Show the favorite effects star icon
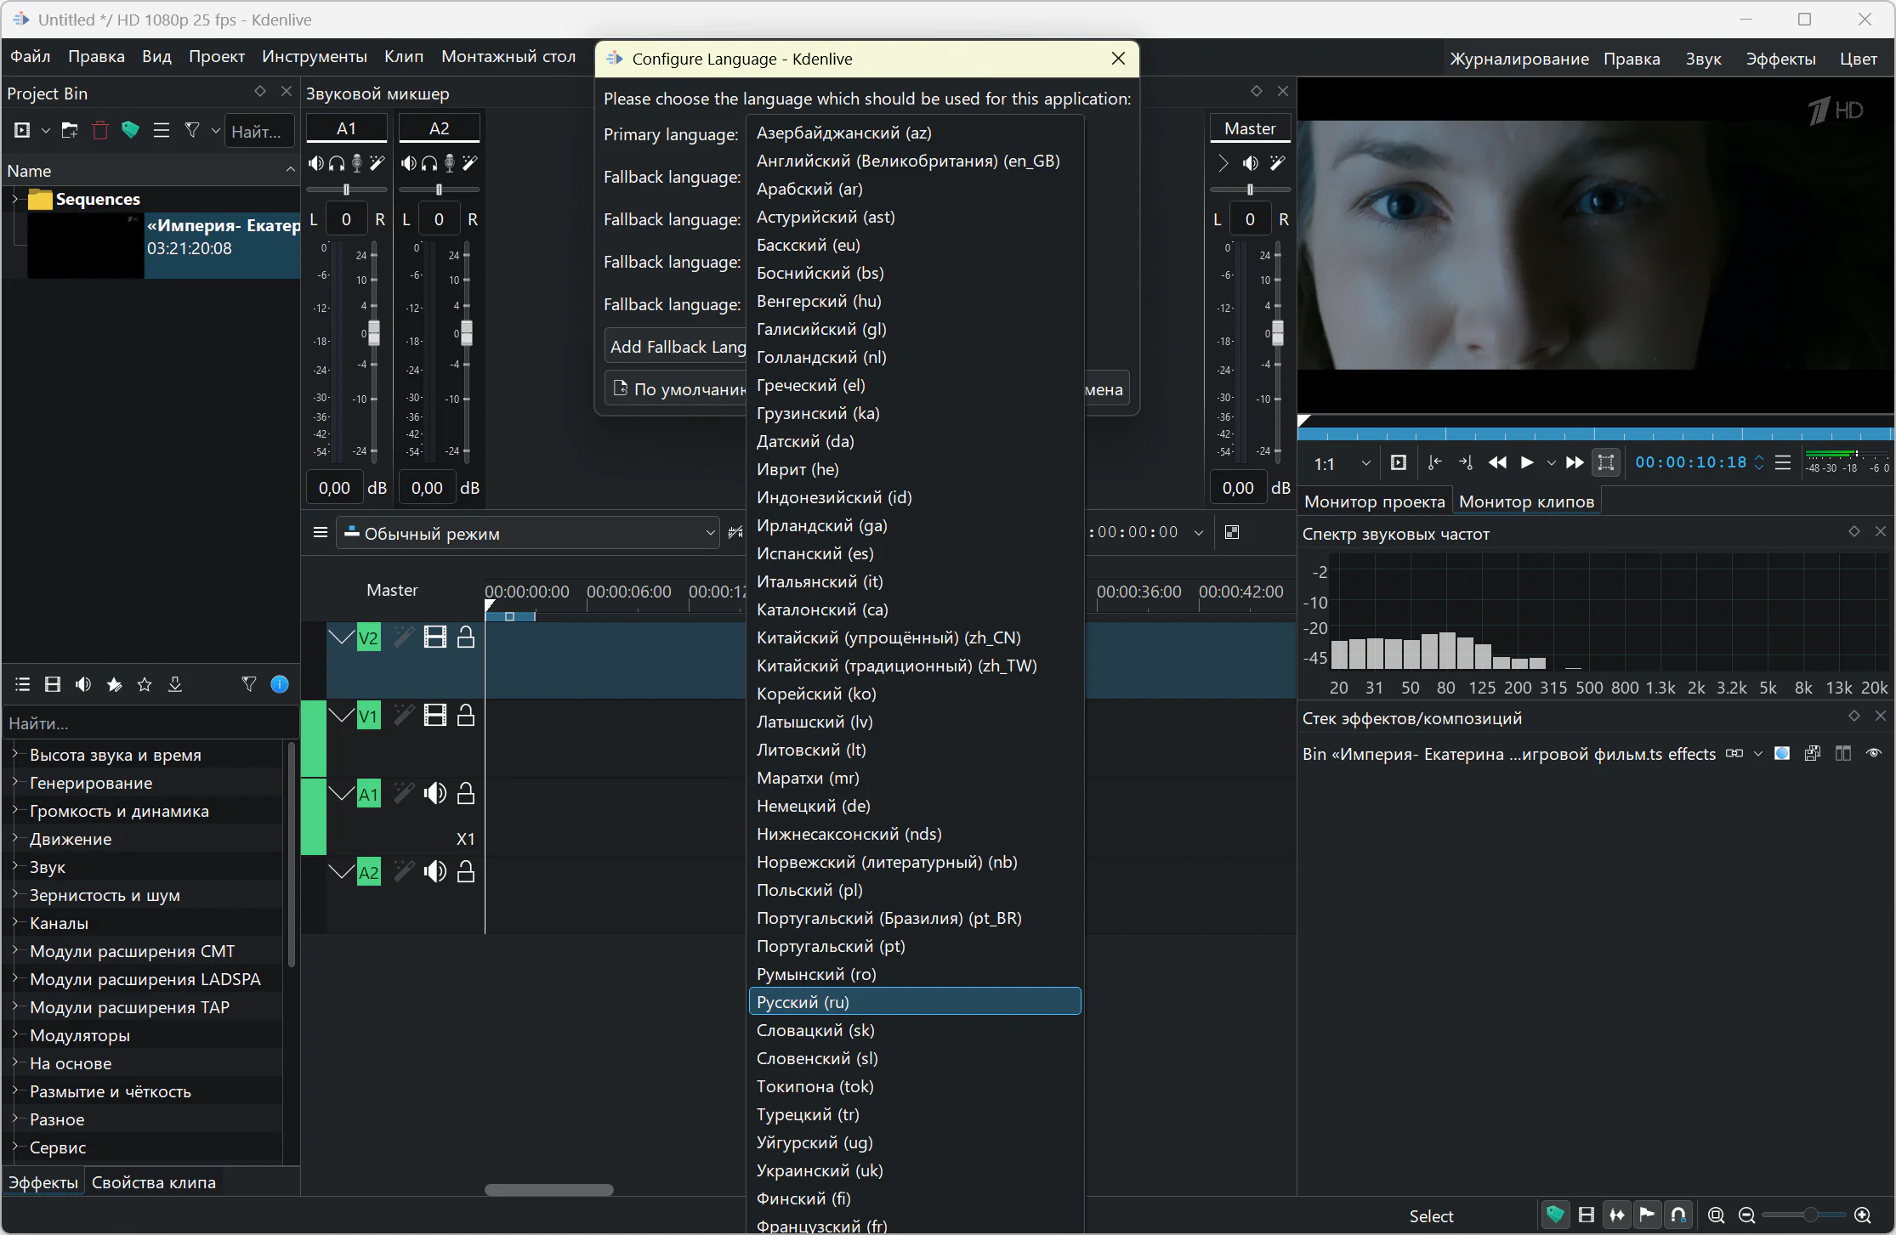1896x1235 pixels. tap(145, 684)
